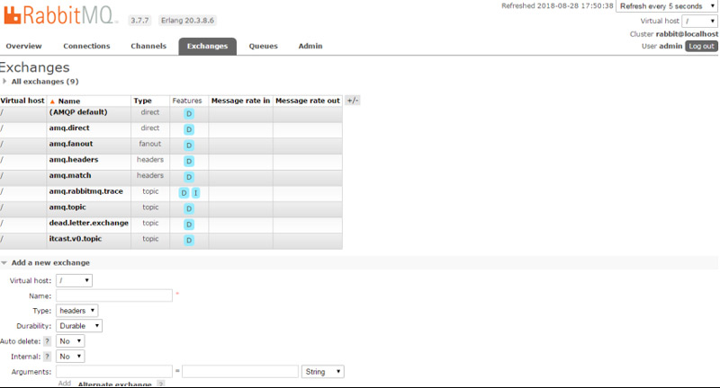Click the Message rate out column header
The height and width of the screenshot is (388, 720).
[308, 101]
